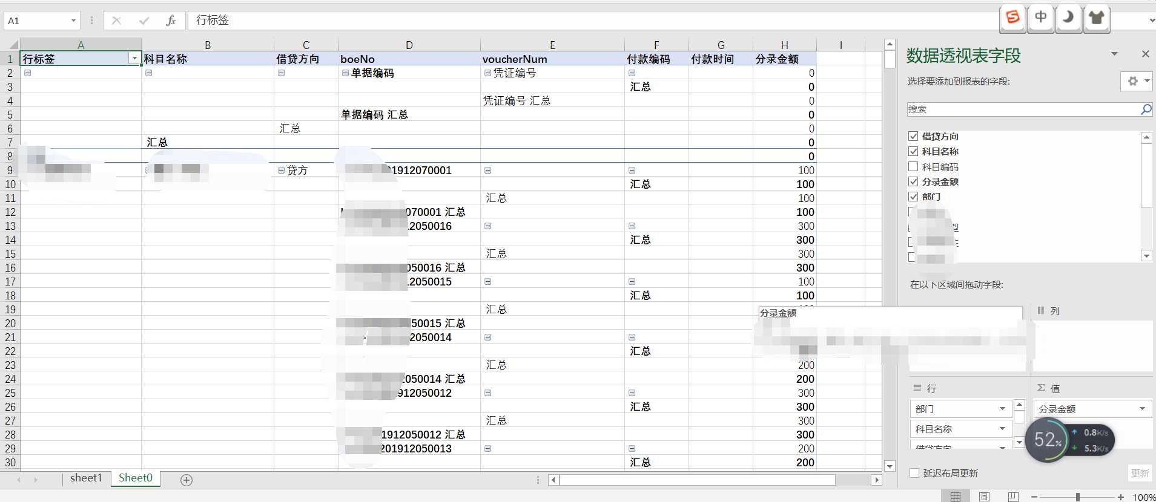The width and height of the screenshot is (1156, 502).
Task: Open the 行标签 filter dropdown in A1
Action: 134,58
